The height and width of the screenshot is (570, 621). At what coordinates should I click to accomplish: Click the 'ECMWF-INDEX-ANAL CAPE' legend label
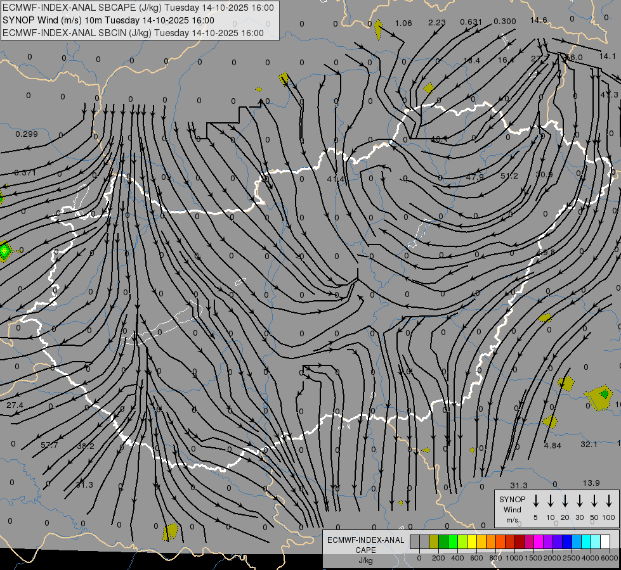[365, 545]
